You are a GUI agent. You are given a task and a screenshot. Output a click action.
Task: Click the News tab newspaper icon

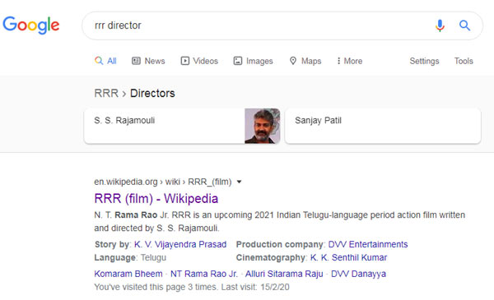[136, 61]
